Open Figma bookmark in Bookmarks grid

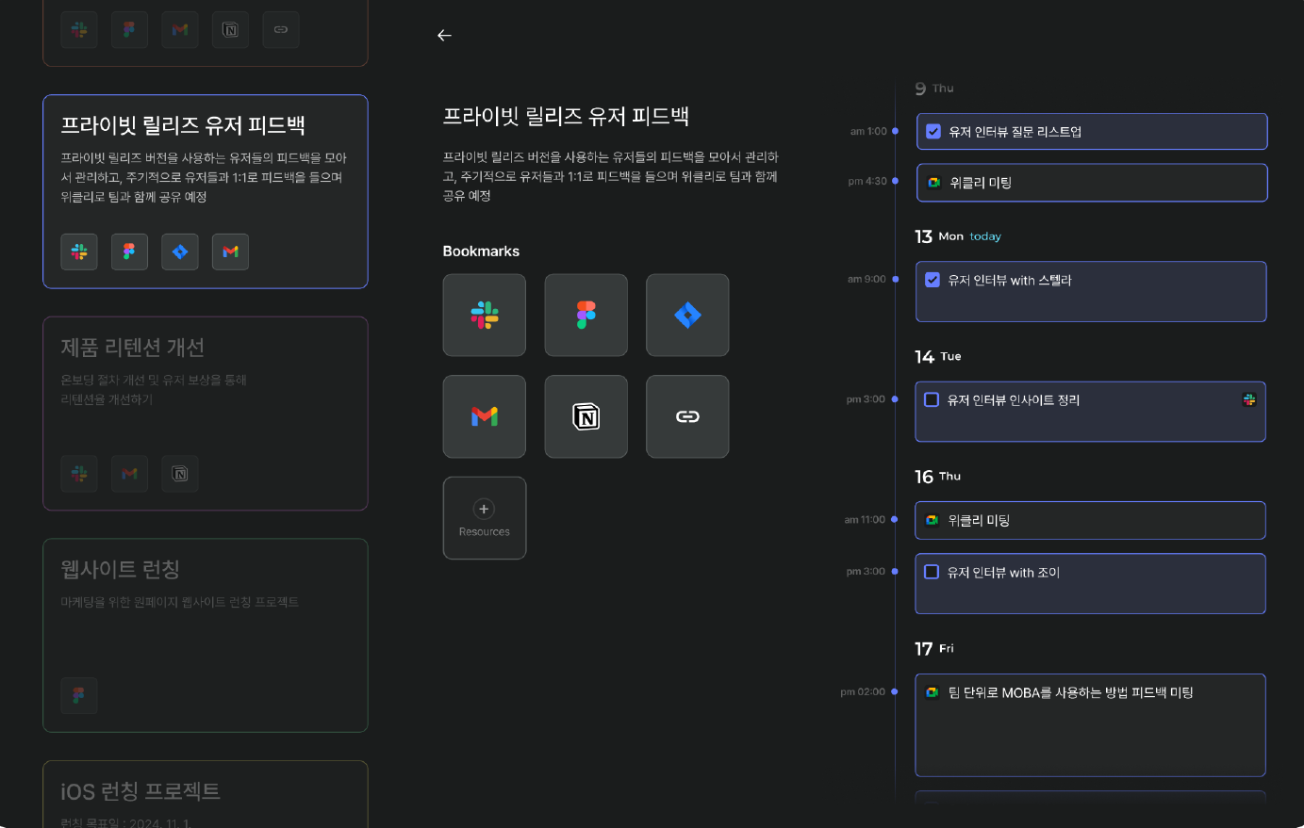coord(586,316)
